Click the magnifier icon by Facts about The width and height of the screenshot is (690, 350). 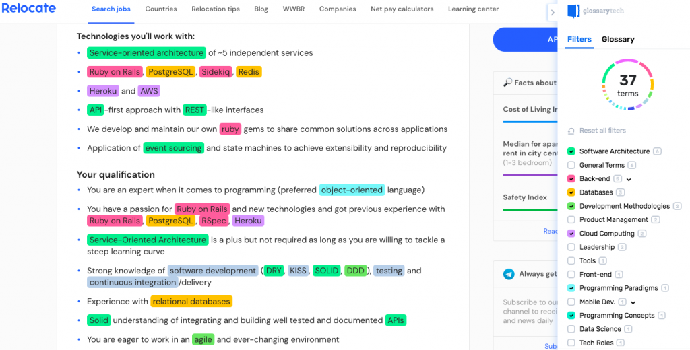tap(507, 83)
